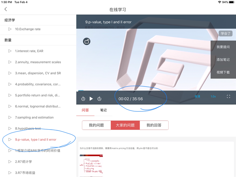The width and height of the screenshot is (236, 177).
Task: Play icon for 3.mean, dispersion, CV and SR
Action: 10,73
